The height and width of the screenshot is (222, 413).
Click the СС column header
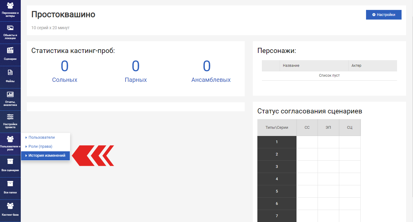pos(307,128)
